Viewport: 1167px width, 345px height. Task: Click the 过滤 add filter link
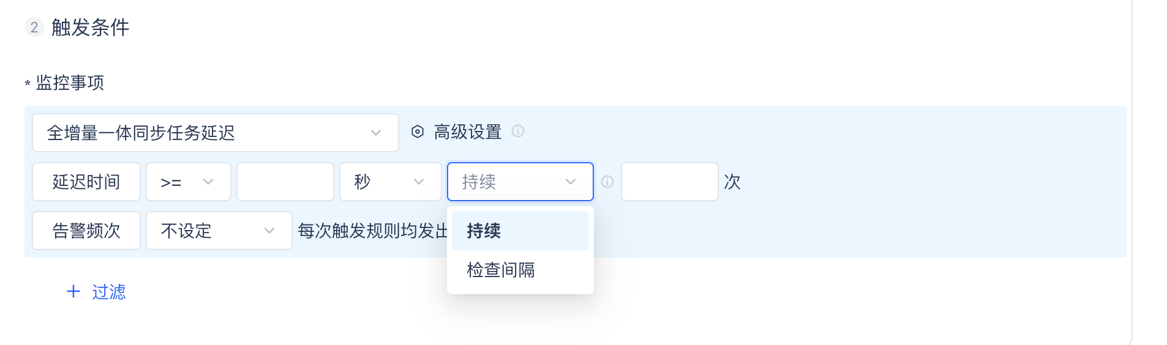[109, 292]
